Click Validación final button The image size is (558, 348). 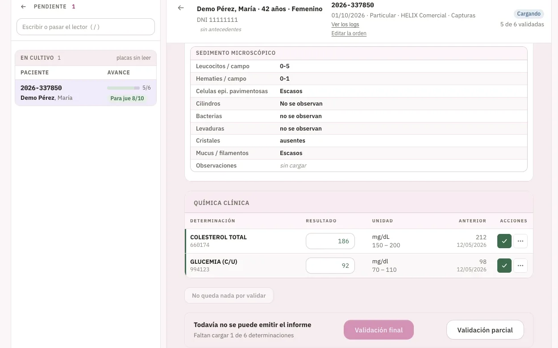pos(379,330)
